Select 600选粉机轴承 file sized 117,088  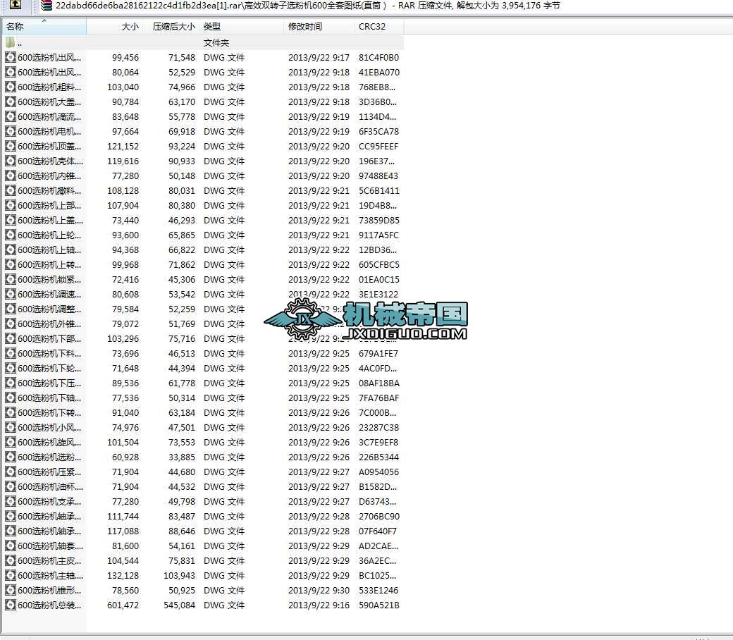pyautogui.click(x=49, y=531)
